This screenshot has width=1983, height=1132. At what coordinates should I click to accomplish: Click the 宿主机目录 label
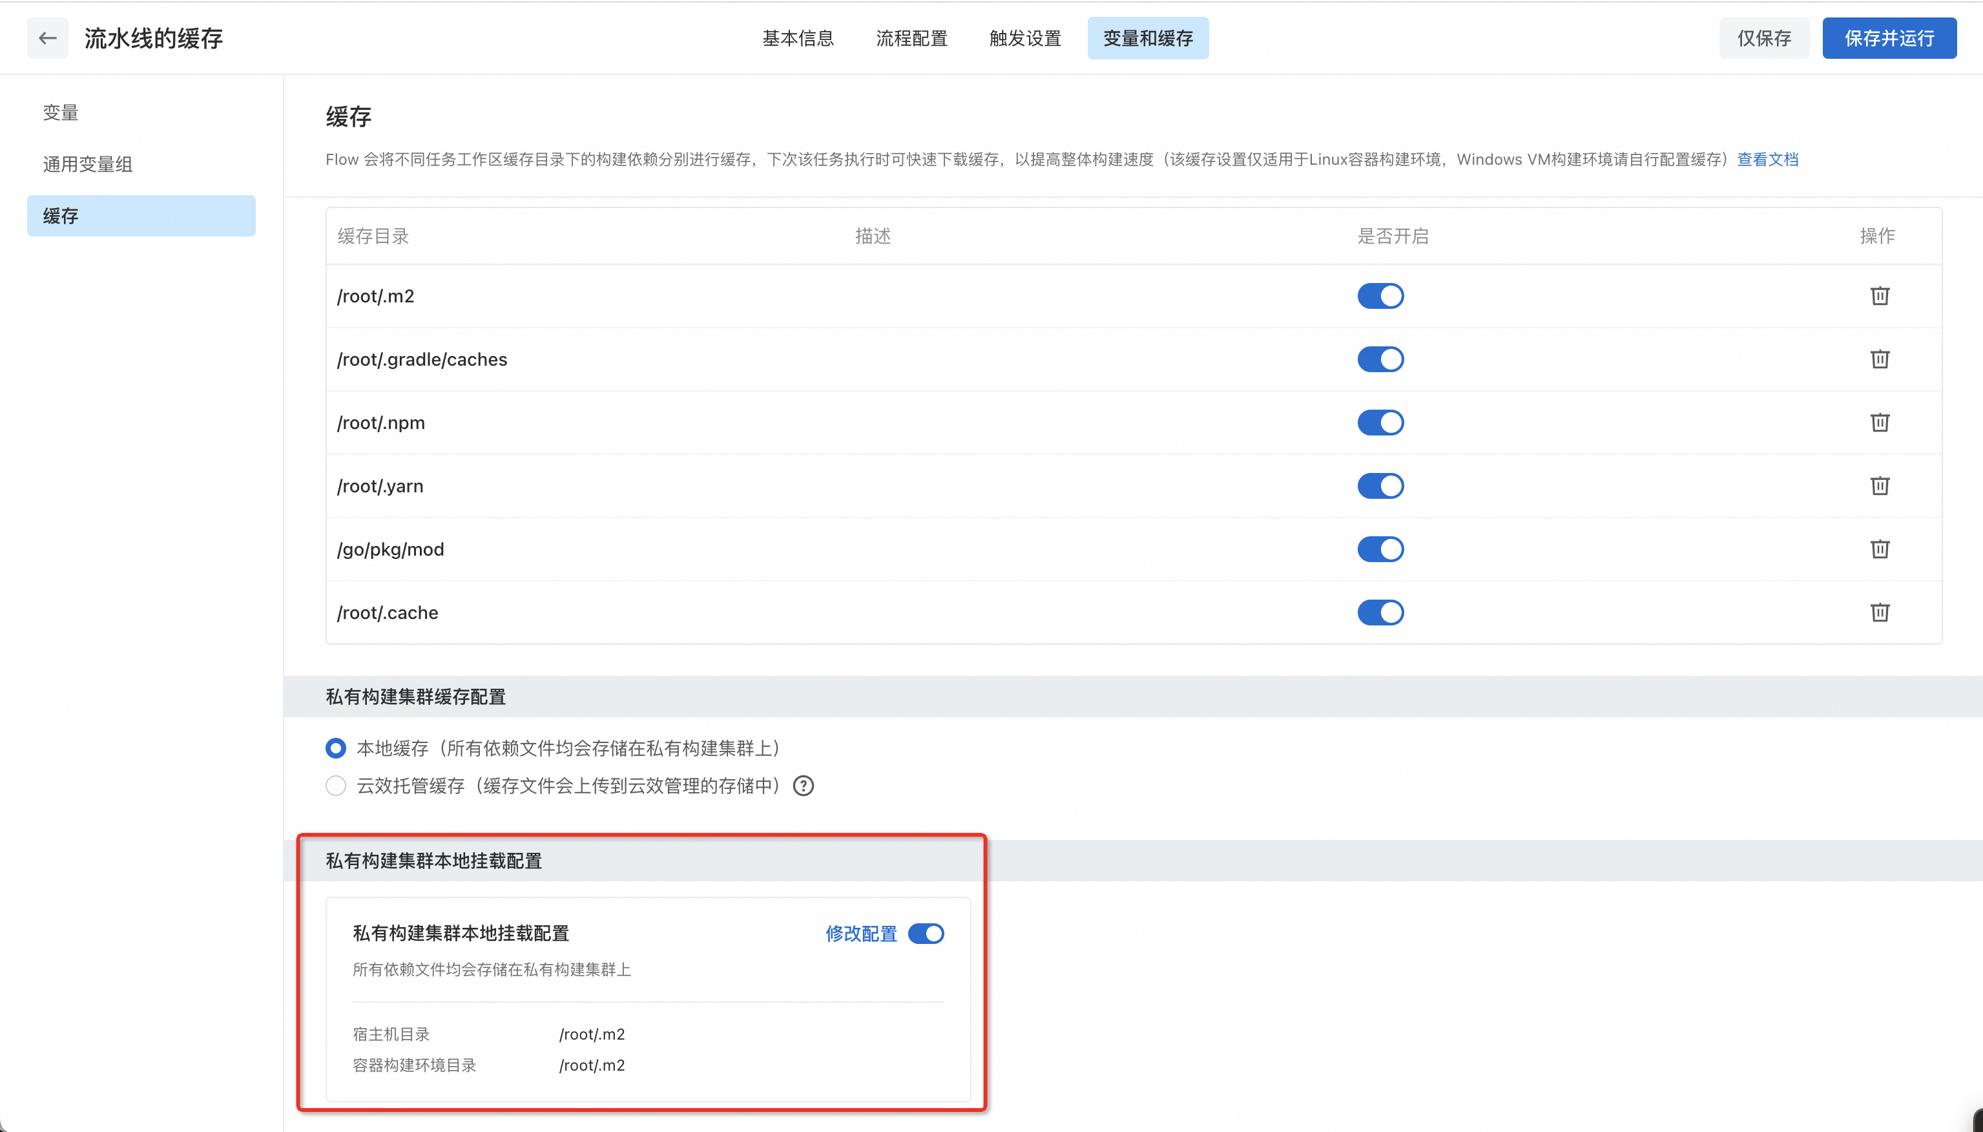click(391, 1034)
